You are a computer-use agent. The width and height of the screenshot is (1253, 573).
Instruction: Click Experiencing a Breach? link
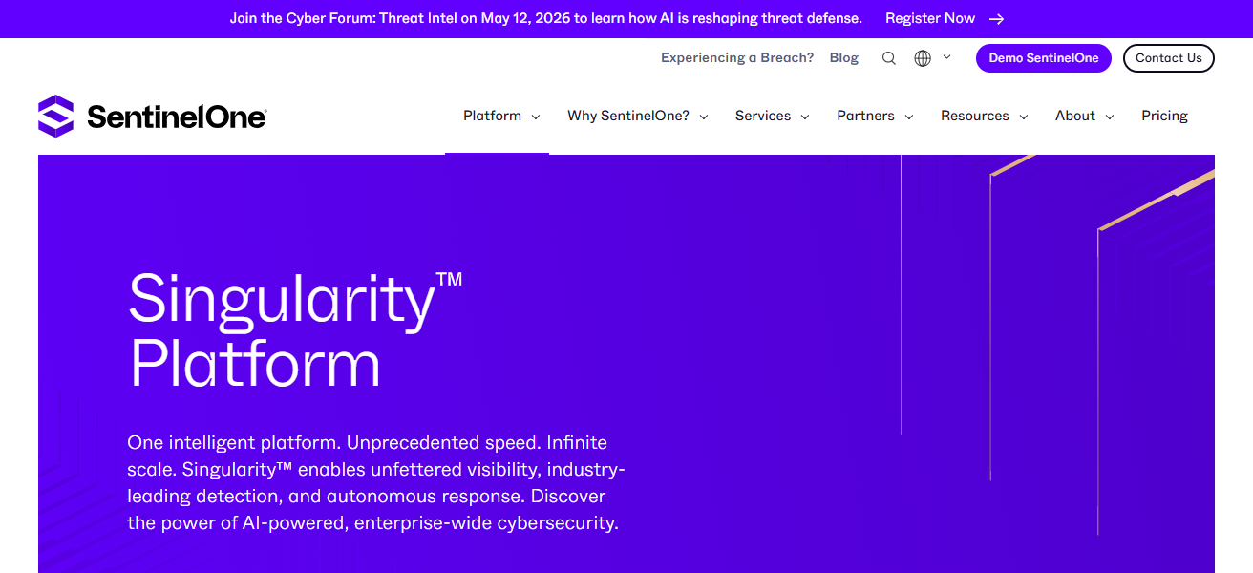(736, 58)
